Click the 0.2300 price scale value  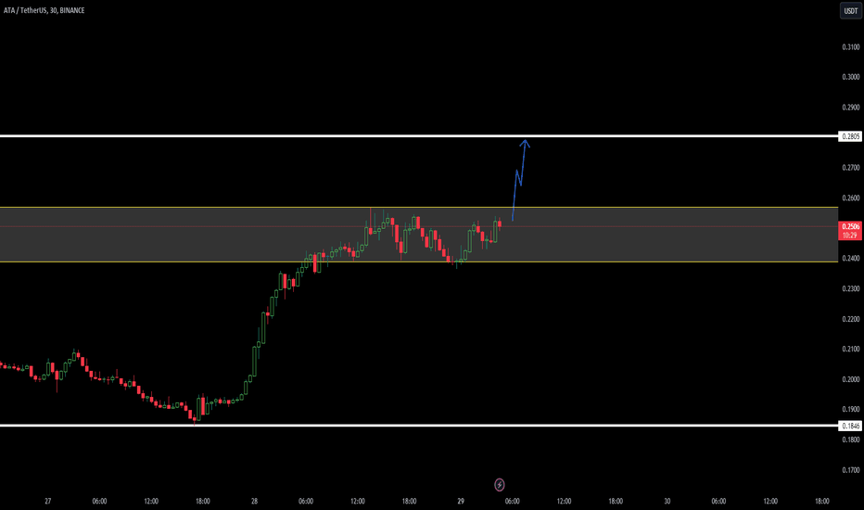click(x=850, y=288)
